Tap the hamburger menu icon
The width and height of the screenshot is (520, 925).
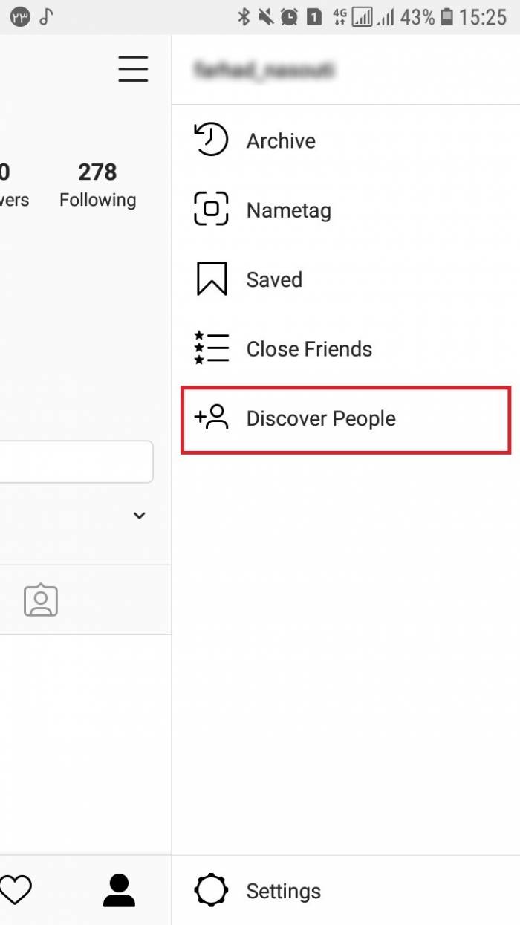(133, 69)
